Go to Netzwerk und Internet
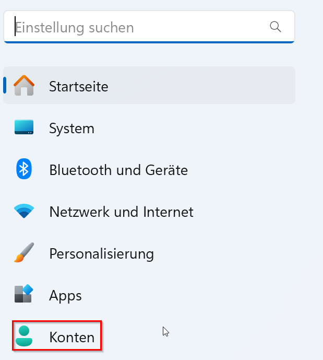323x360 pixels. click(x=122, y=212)
